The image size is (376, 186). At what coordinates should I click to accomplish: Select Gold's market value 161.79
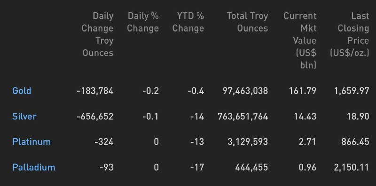click(303, 91)
